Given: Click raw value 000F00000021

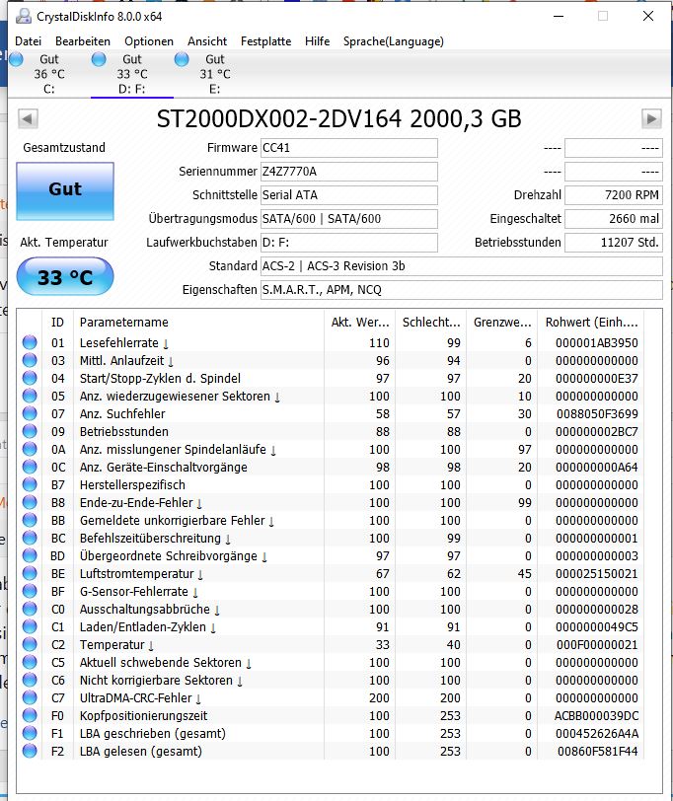Looking at the screenshot, I should [x=597, y=645].
